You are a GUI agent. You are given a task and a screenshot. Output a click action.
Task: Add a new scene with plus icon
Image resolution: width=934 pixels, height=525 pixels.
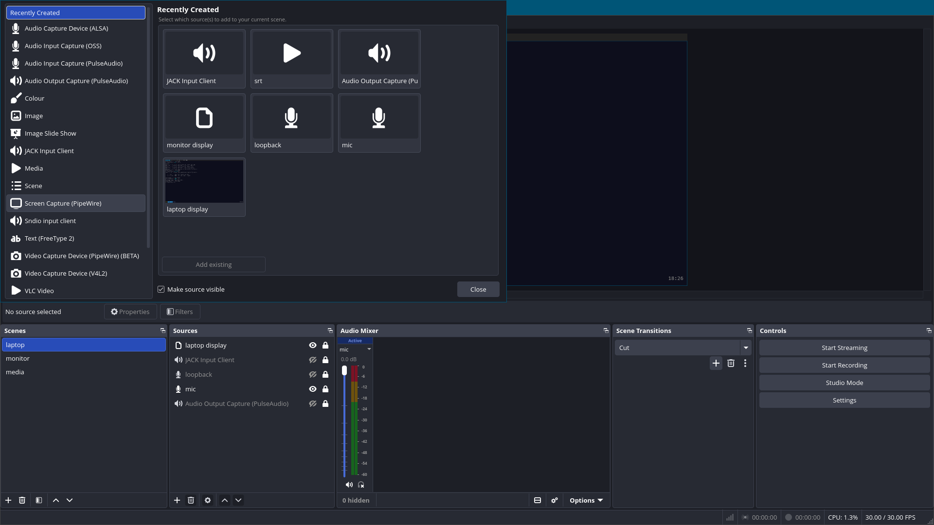pos(8,500)
